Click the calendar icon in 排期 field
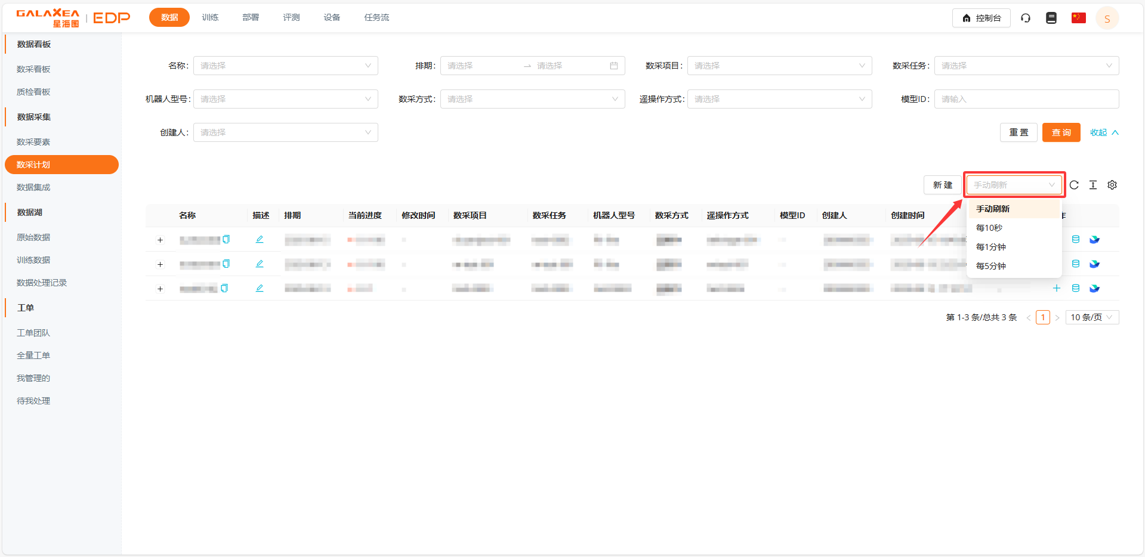The height and width of the screenshot is (557, 1145). tap(614, 66)
